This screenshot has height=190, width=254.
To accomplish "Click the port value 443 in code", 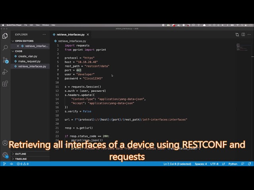I will [79, 70].
